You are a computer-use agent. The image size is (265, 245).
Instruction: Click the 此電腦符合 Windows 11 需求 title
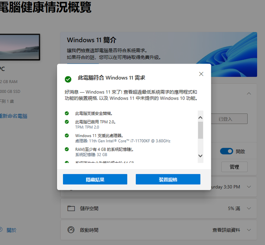(112, 78)
